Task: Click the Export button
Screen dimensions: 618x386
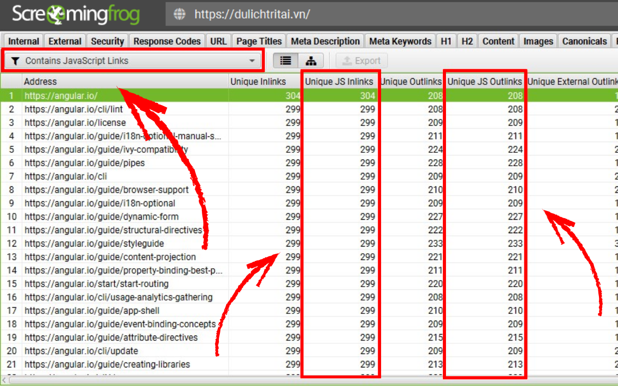Action: [x=362, y=61]
